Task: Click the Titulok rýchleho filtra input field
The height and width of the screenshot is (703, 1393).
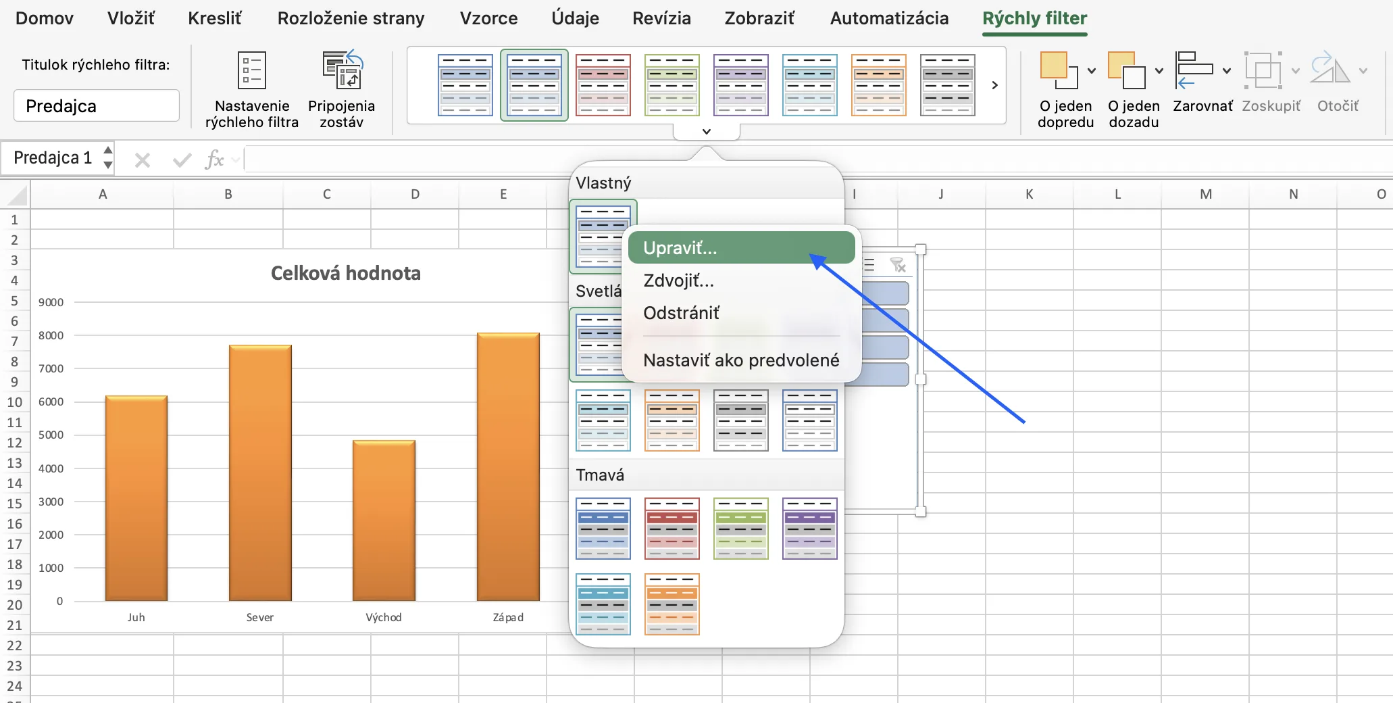Action: (97, 106)
